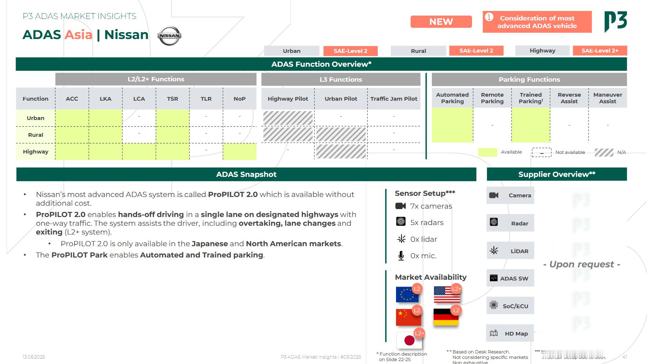Screen dimensions: 647x364
Task: Click the ADAS Snapshot banner
Action: point(246,174)
